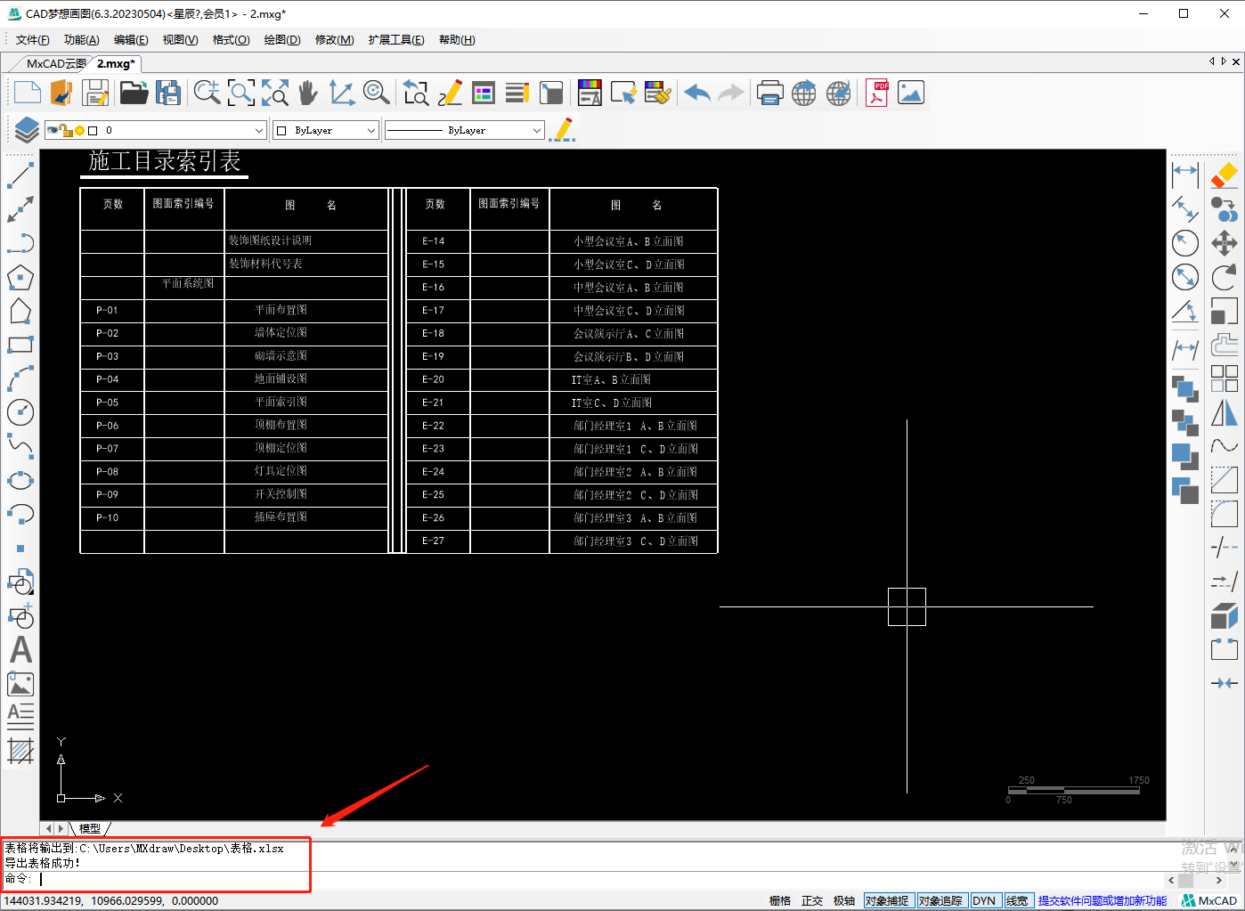Click the save with pencil icon
The image size is (1245, 911).
95,93
